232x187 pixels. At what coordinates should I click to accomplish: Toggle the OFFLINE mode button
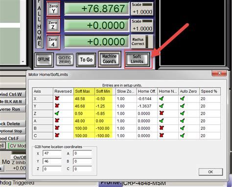coord(44,60)
